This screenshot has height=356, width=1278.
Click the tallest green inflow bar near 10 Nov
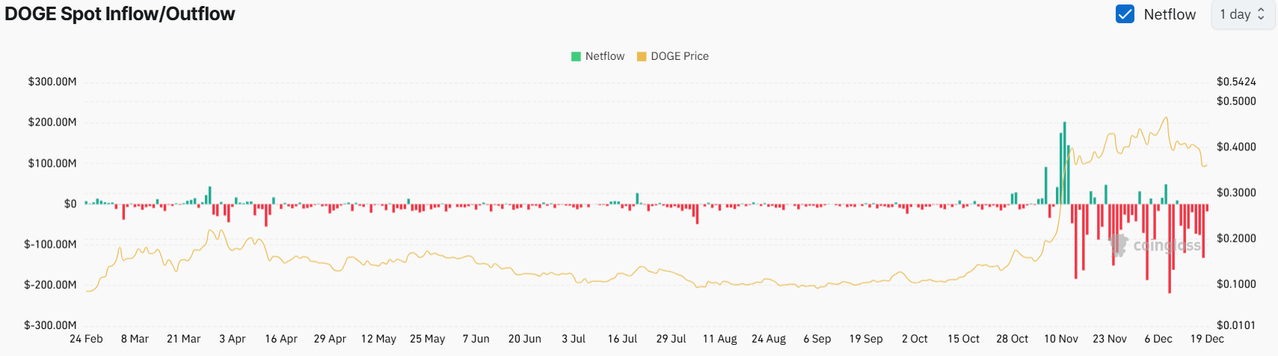(x=1064, y=162)
